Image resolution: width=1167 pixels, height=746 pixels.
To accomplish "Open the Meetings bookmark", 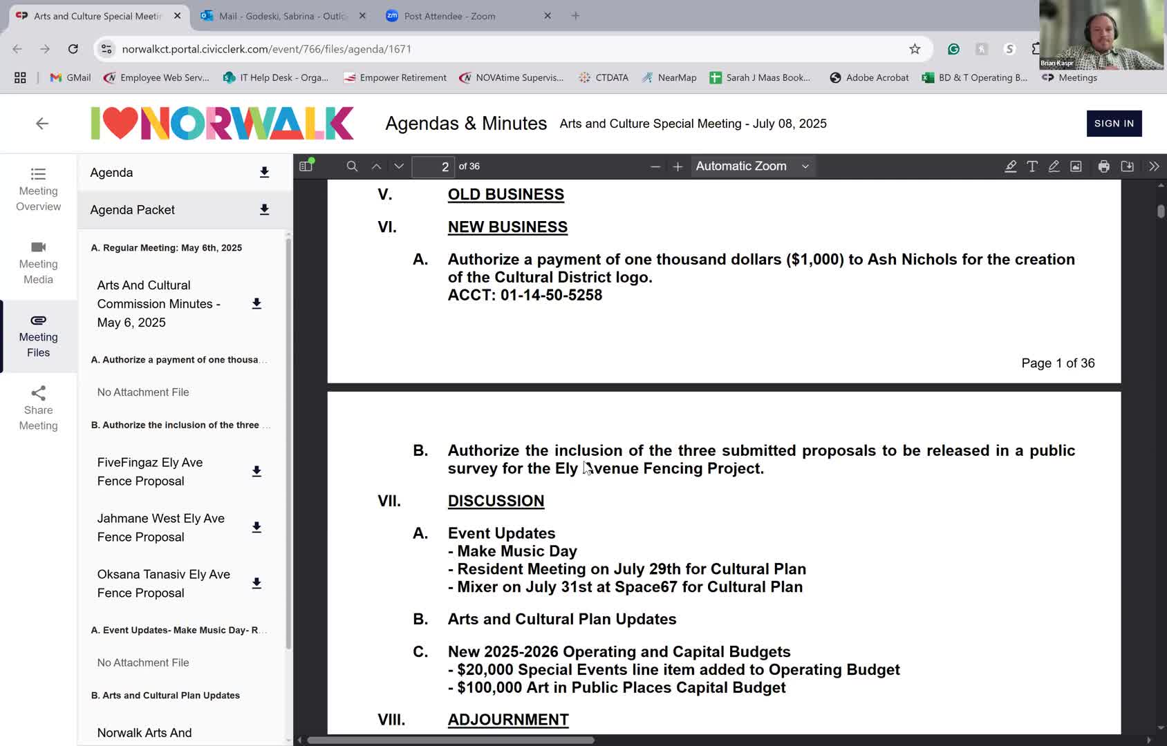I will pos(1070,77).
